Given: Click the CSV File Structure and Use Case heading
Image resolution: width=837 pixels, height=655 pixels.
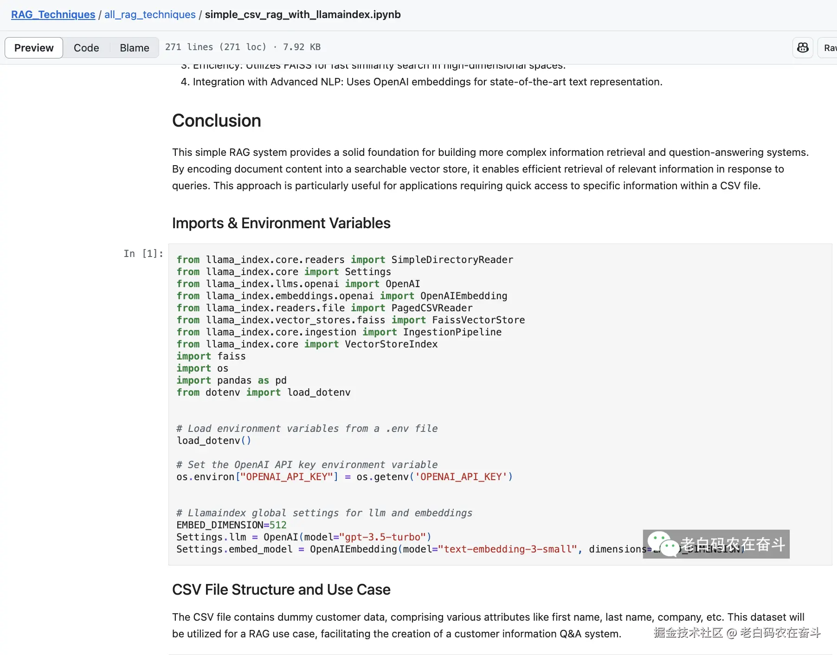Looking at the screenshot, I should tap(281, 590).
